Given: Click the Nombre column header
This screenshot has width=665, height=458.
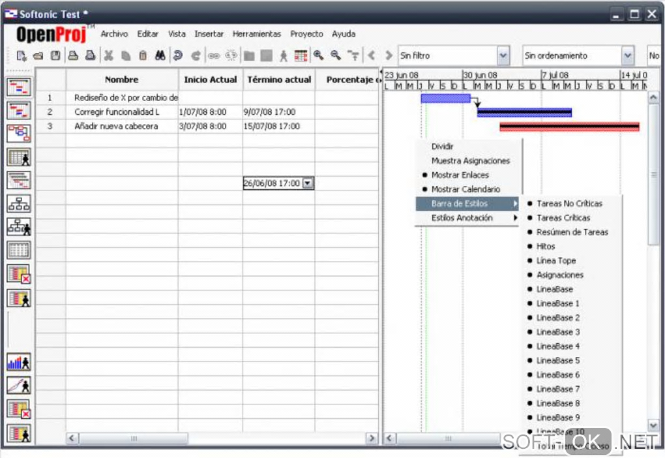Looking at the screenshot, I should click(x=122, y=80).
